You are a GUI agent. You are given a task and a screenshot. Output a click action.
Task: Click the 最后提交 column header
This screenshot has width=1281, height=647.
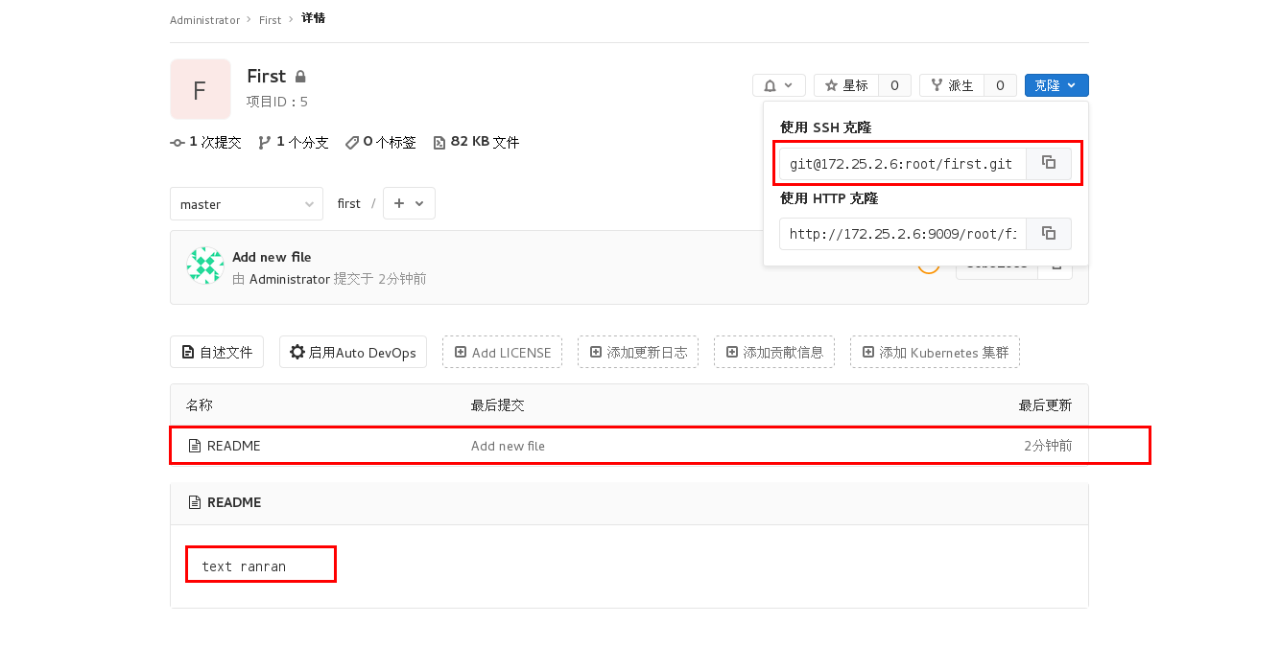pos(498,405)
